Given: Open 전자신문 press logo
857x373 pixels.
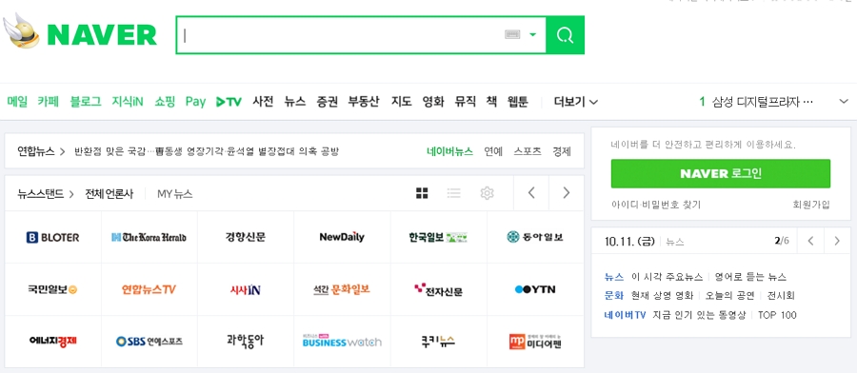Looking at the screenshot, I should click(438, 289).
